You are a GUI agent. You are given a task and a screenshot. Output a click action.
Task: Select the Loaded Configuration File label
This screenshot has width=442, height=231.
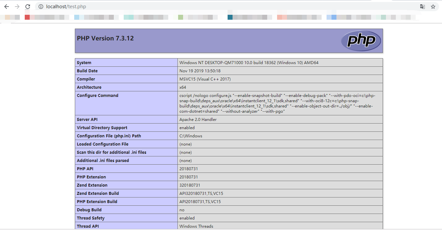[x=103, y=144]
